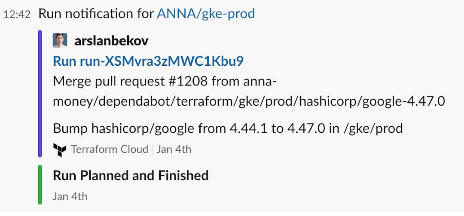Open the ANNA/gke-prod workspace link
The image size is (464, 216).
tap(206, 14)
